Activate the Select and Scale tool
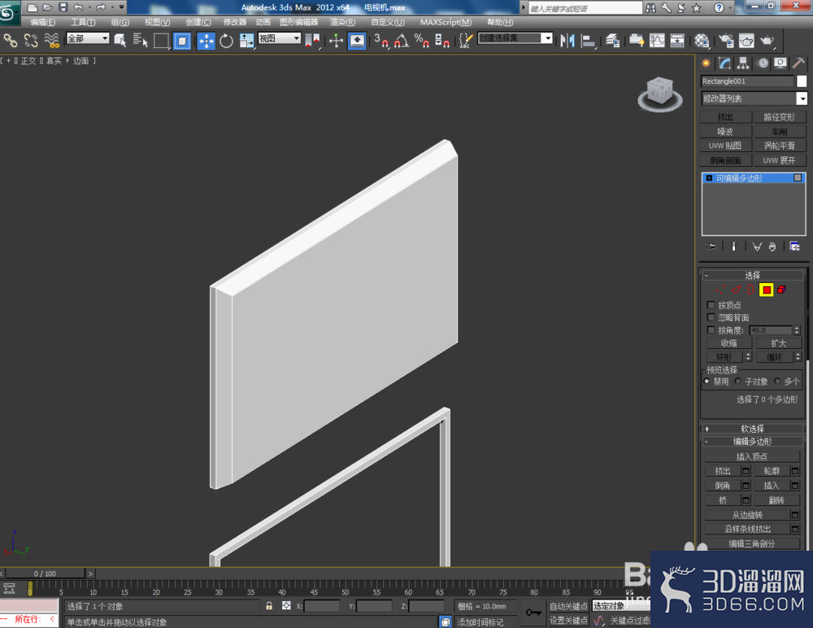The image size is (813, 628). coord(247,41)
